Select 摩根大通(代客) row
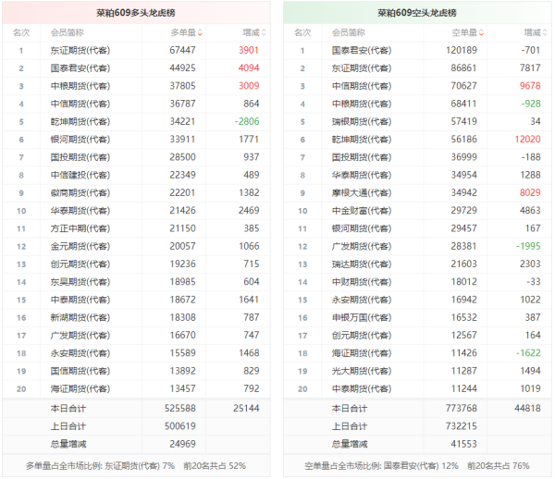This screenshot has height=479, width=555. [417, 193]
